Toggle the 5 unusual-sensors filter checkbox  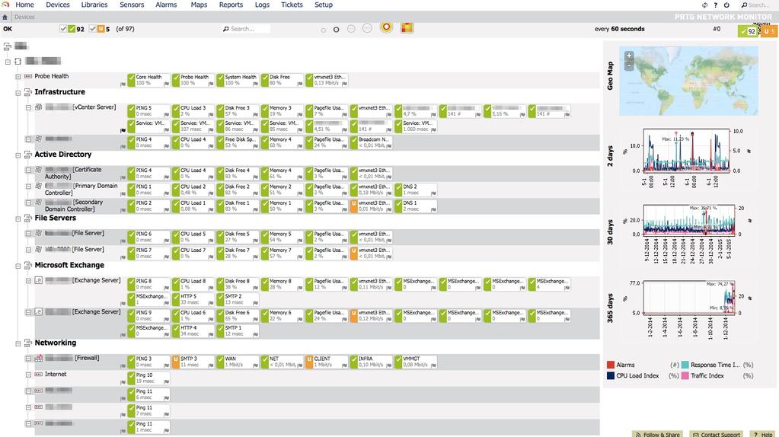(x=92, y=29)
